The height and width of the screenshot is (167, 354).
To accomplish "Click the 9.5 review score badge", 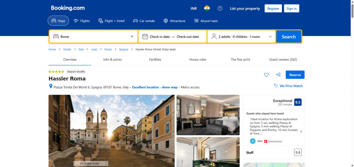I will pos(298,102).
